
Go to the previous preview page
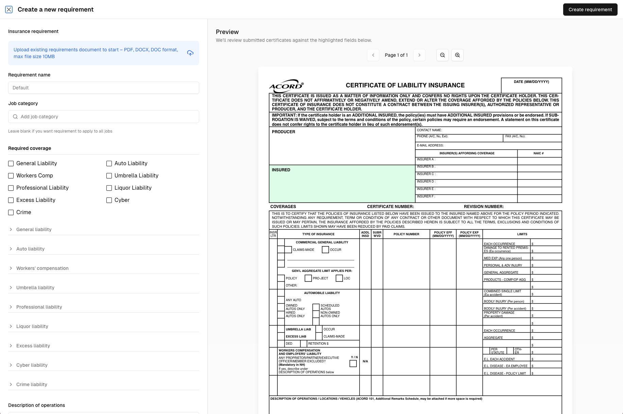(373, 55)
